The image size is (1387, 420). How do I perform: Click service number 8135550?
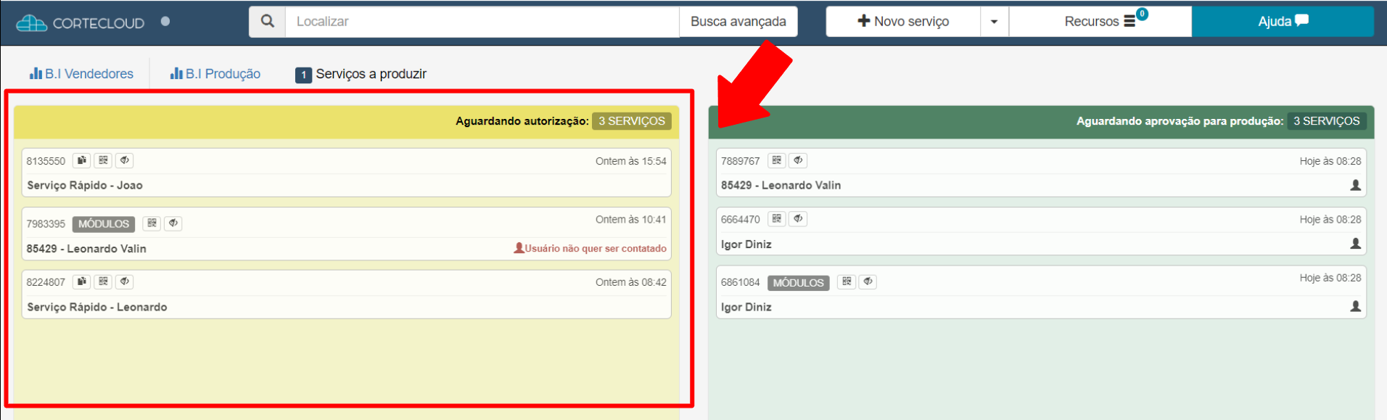click(x=46, y=161)
